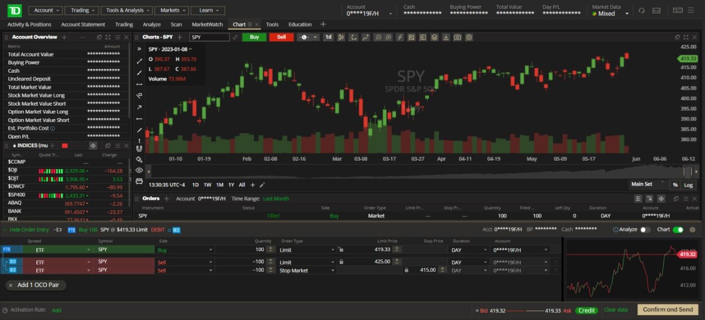Click the edit drawing pencil icon near All

pos(262,185)
